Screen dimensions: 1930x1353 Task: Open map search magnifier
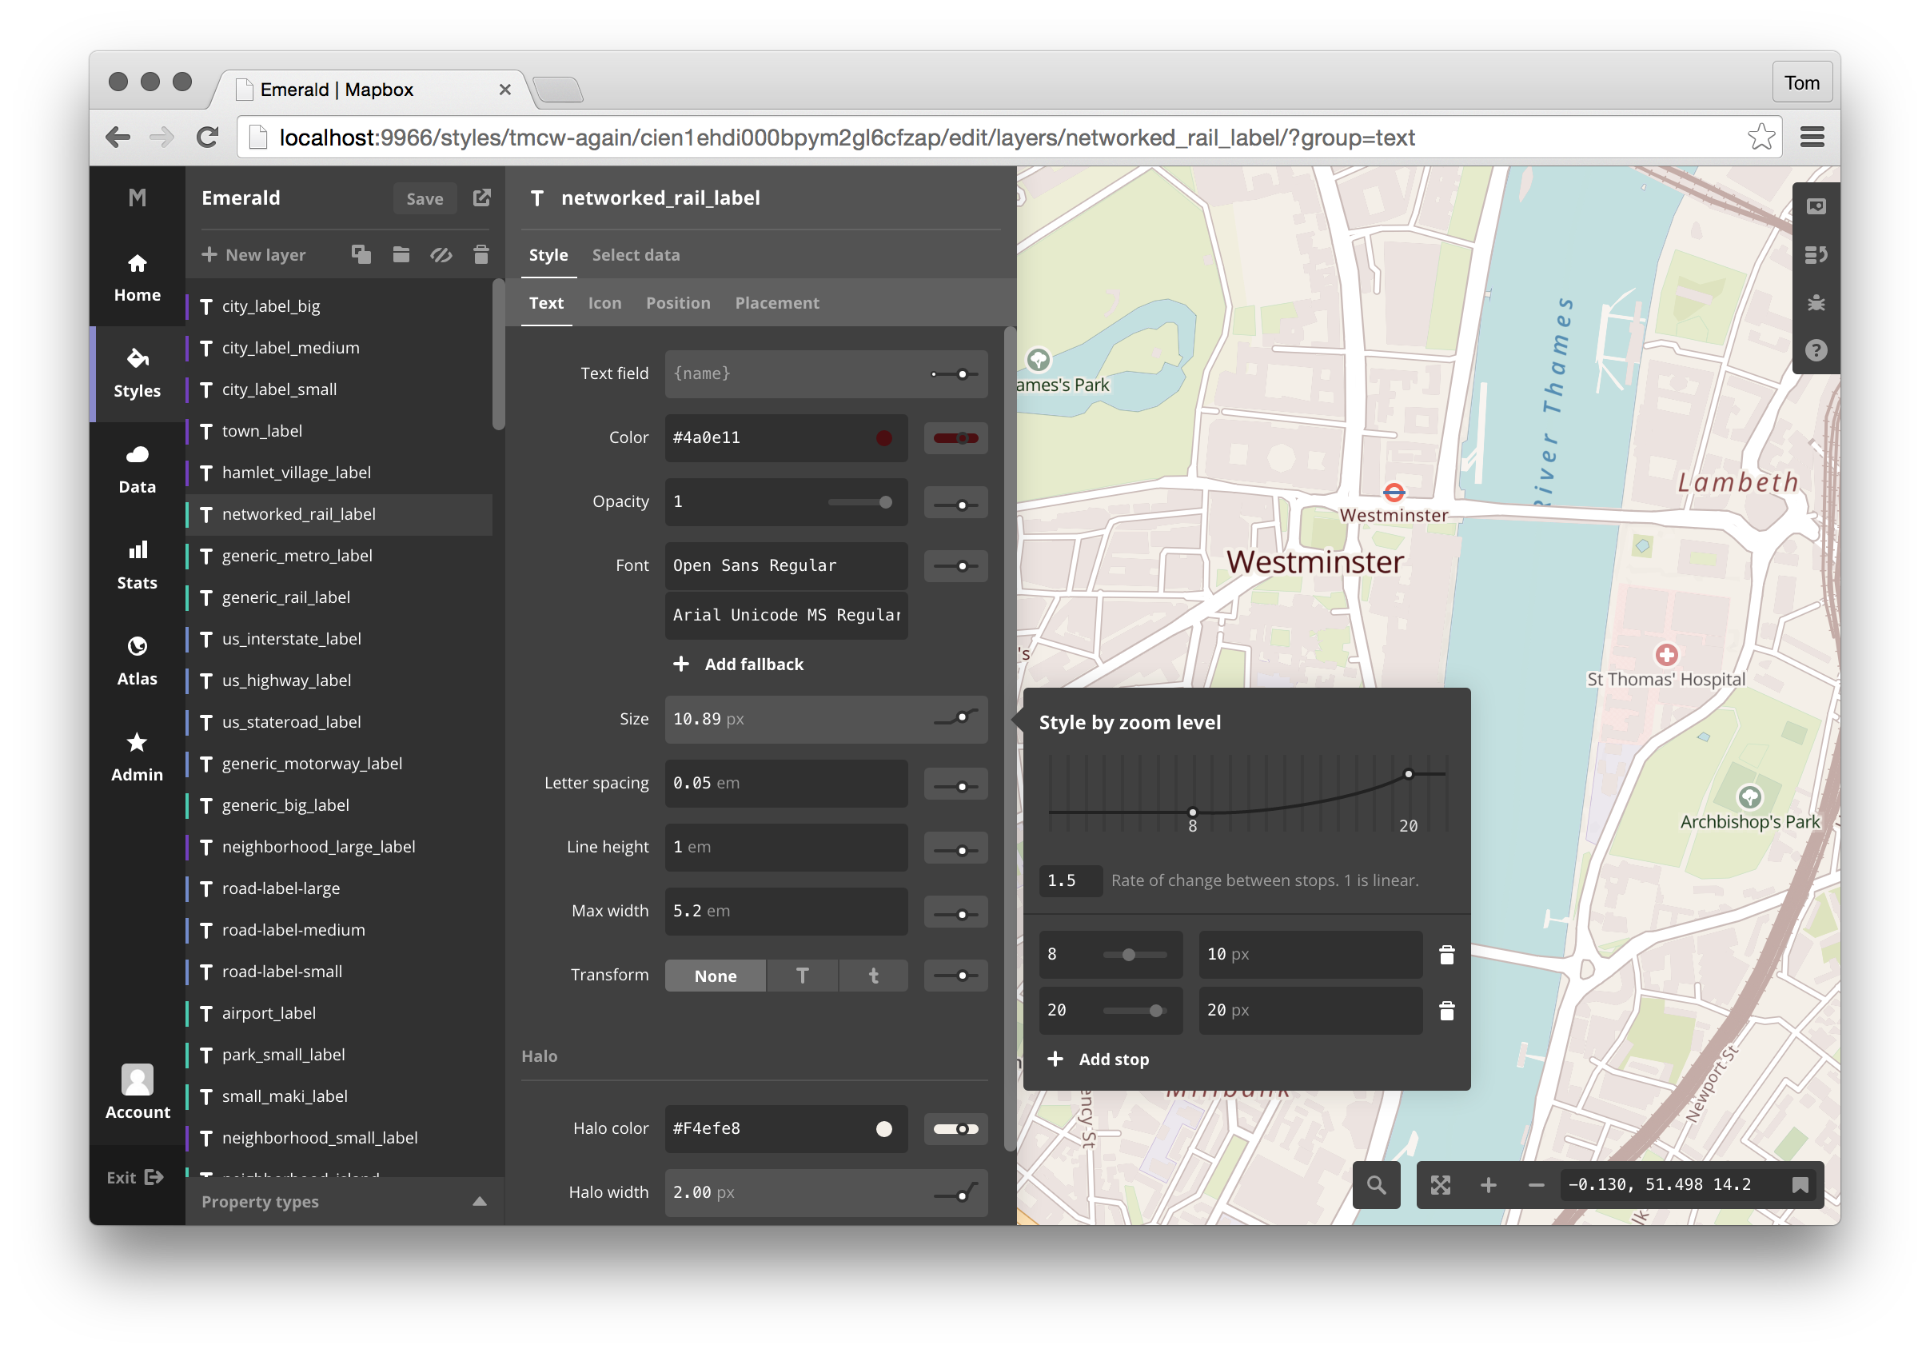pos(1376,1185)
